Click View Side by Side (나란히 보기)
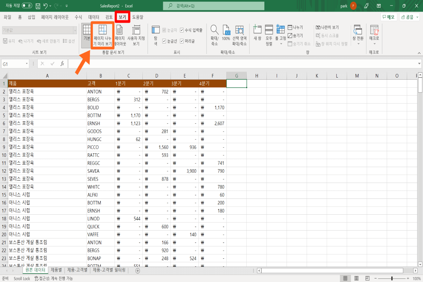Viewport: 423px width, 282px height. 327,27
